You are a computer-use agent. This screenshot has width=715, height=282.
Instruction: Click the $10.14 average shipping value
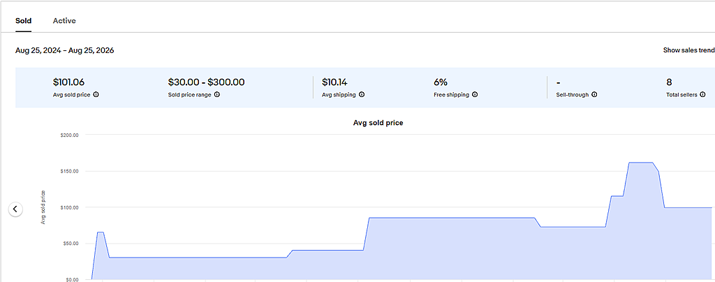pos(334,82)
